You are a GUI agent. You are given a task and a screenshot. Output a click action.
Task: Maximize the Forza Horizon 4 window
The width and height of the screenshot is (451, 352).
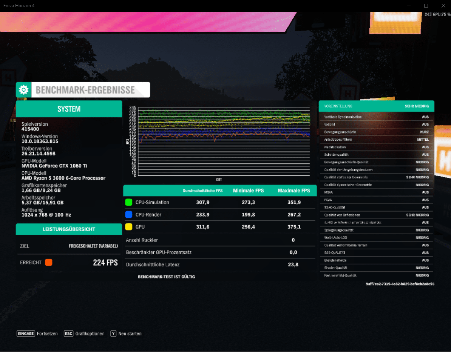tap(426, 6)
